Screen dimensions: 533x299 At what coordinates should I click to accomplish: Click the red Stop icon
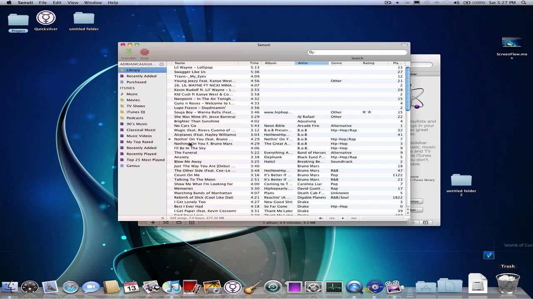point(144,52)
